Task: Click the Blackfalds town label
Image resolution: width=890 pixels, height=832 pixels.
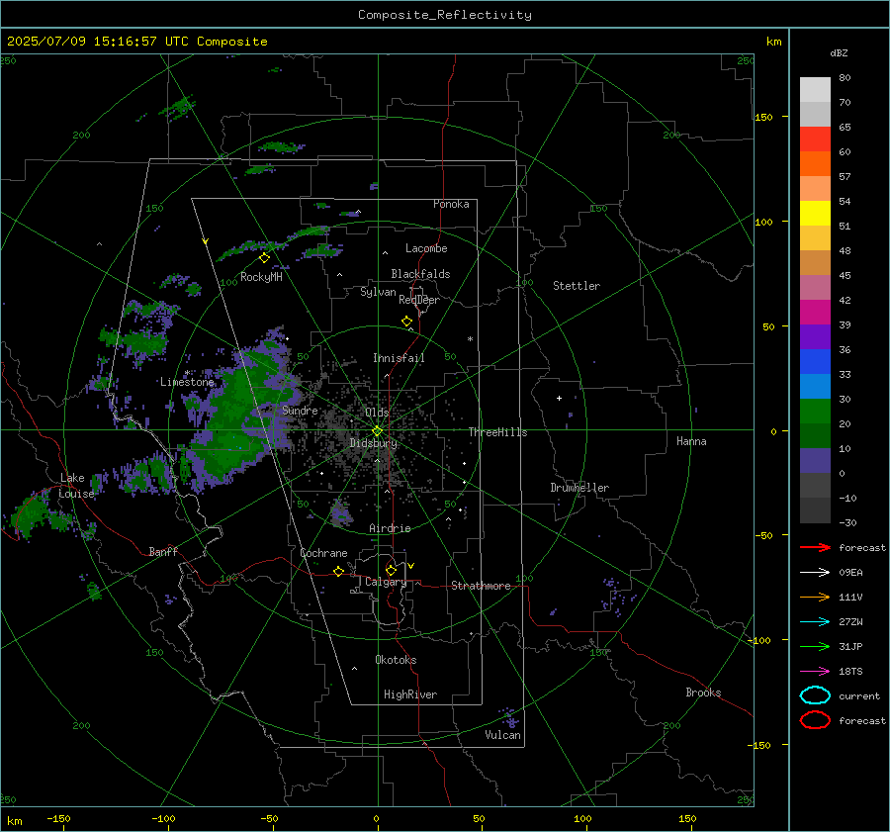Action: pos(420,274)
